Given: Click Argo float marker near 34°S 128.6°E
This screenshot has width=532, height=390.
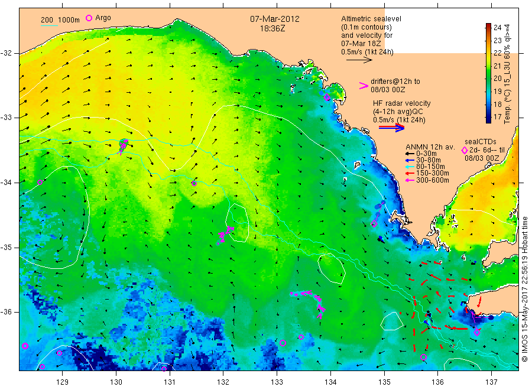Looking at the screenshot, I should click(40, 182).
